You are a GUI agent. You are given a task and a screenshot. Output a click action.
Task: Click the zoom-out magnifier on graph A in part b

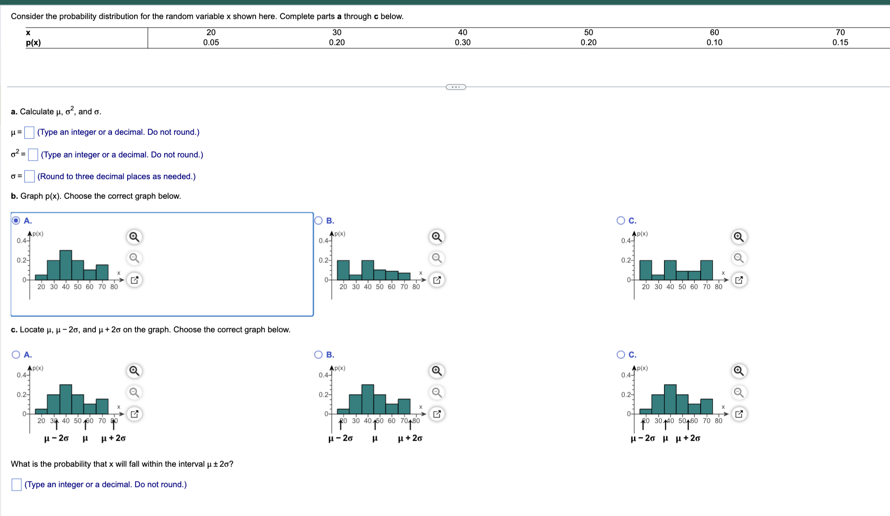click(x=134, y=258)
